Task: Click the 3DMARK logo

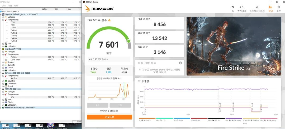Action: (x=99, y=8)
